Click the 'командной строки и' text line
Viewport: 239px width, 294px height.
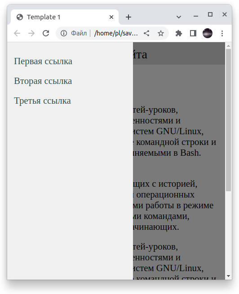point(176,142)
